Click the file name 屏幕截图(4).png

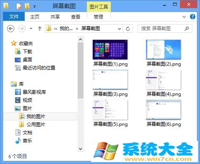tap(164, 94)
